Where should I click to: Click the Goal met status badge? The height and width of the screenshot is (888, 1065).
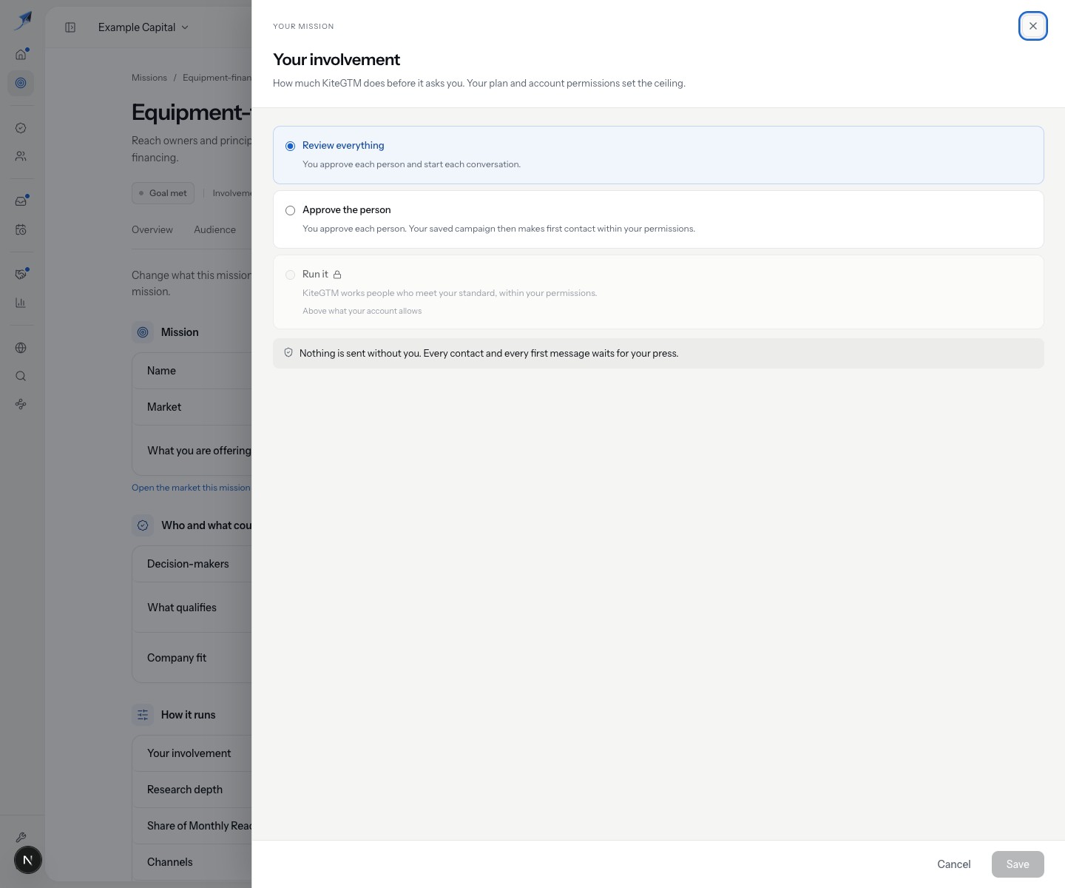[163, 193]
